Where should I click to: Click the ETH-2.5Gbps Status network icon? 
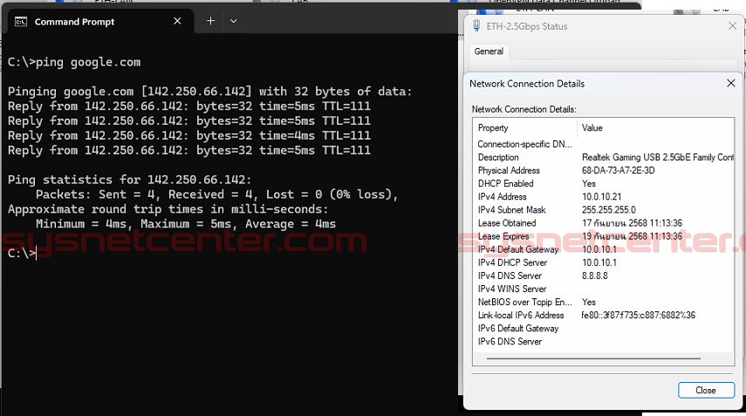[476, 25]
